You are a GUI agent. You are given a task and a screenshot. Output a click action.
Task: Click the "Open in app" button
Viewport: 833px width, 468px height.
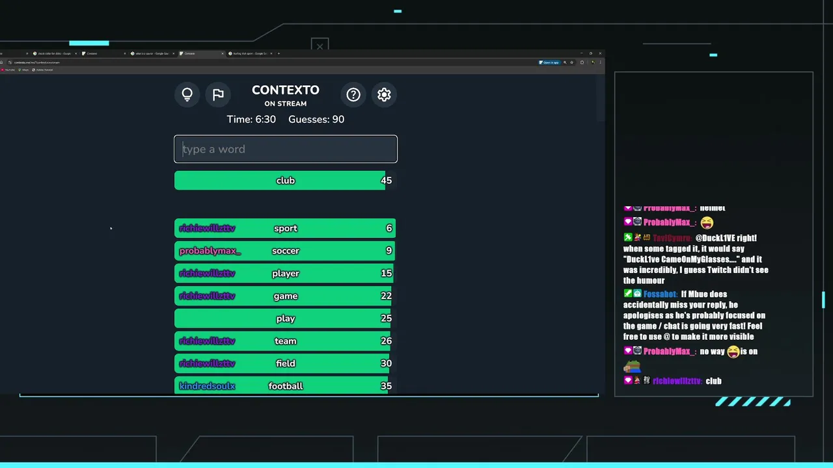coord(549,62)
